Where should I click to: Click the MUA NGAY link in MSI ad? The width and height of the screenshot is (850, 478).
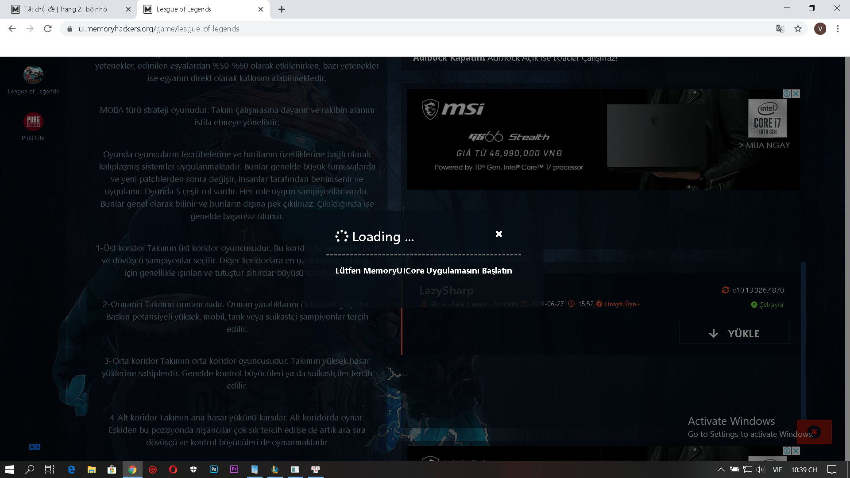coord(765,145)
